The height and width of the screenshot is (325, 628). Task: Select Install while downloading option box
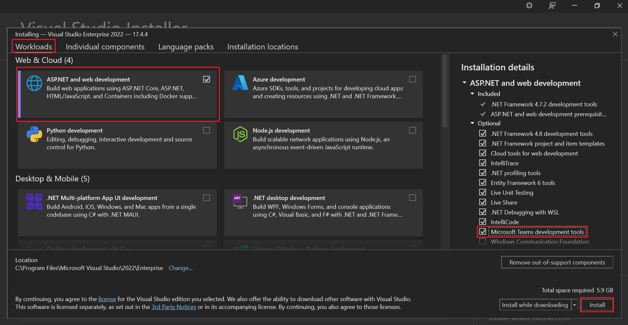[x=535, y=305]
